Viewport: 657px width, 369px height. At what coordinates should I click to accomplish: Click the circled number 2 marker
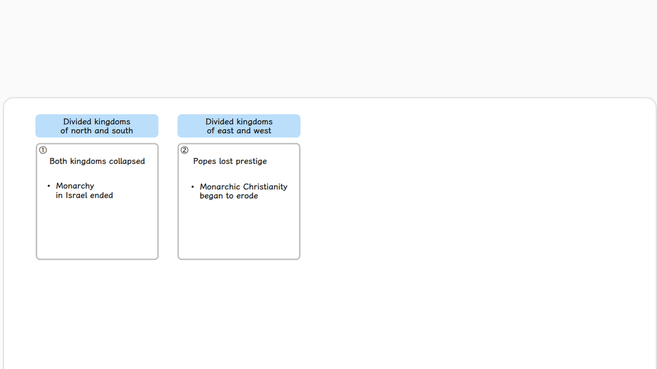tap(185, 149)
